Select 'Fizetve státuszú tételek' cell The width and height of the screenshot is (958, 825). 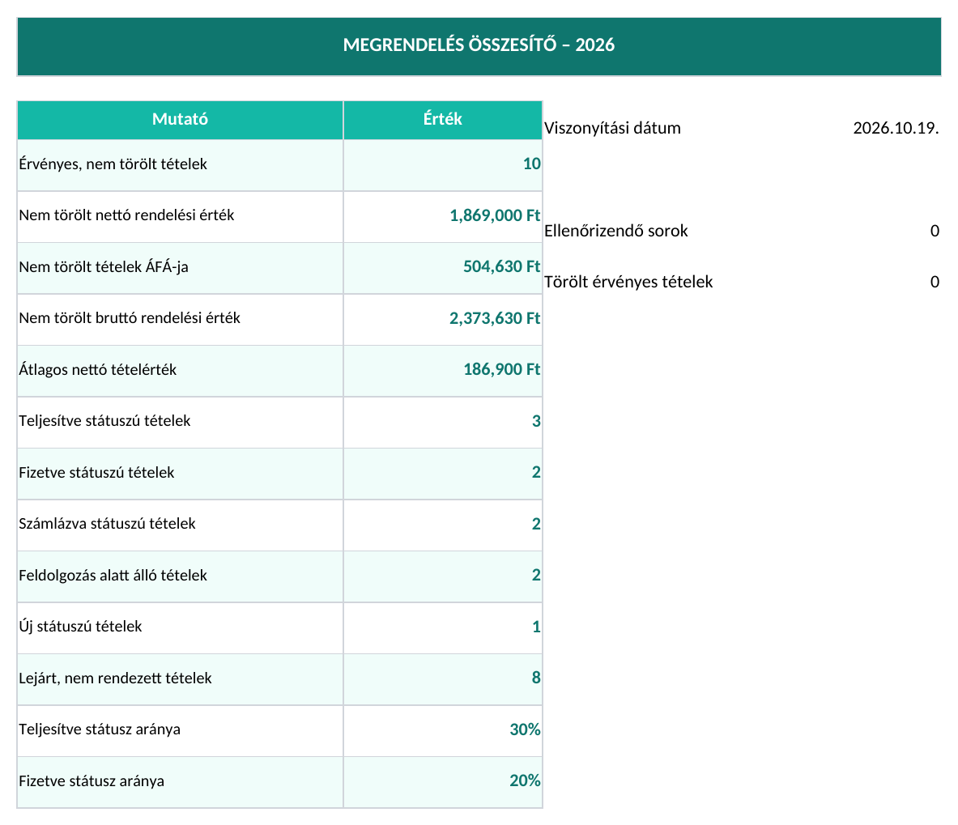click(x=181, y=474)
